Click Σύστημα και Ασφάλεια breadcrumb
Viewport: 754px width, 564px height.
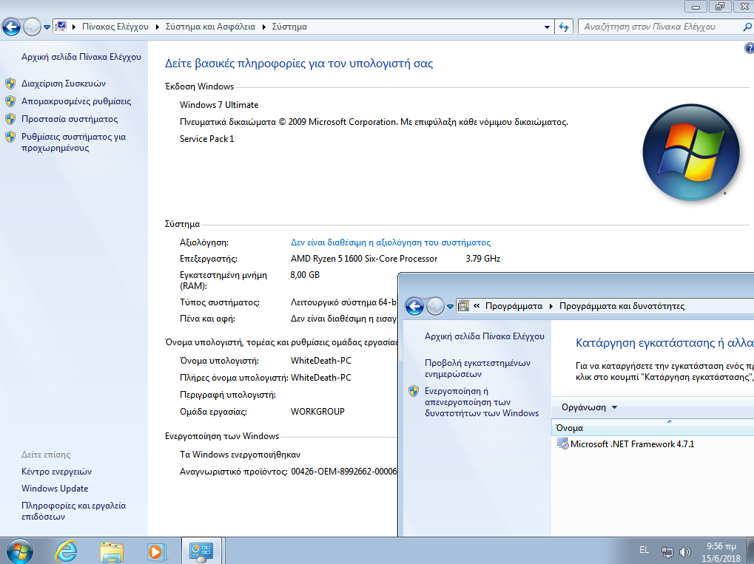(210, 27)
